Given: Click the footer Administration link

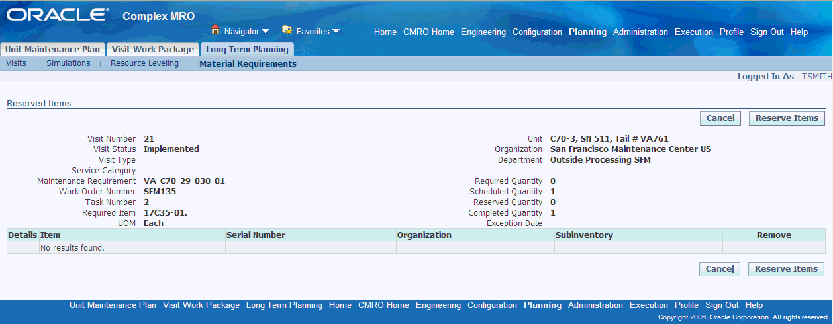Looking at the screenshot, I should pyautogui.click(x=595, y=305).
